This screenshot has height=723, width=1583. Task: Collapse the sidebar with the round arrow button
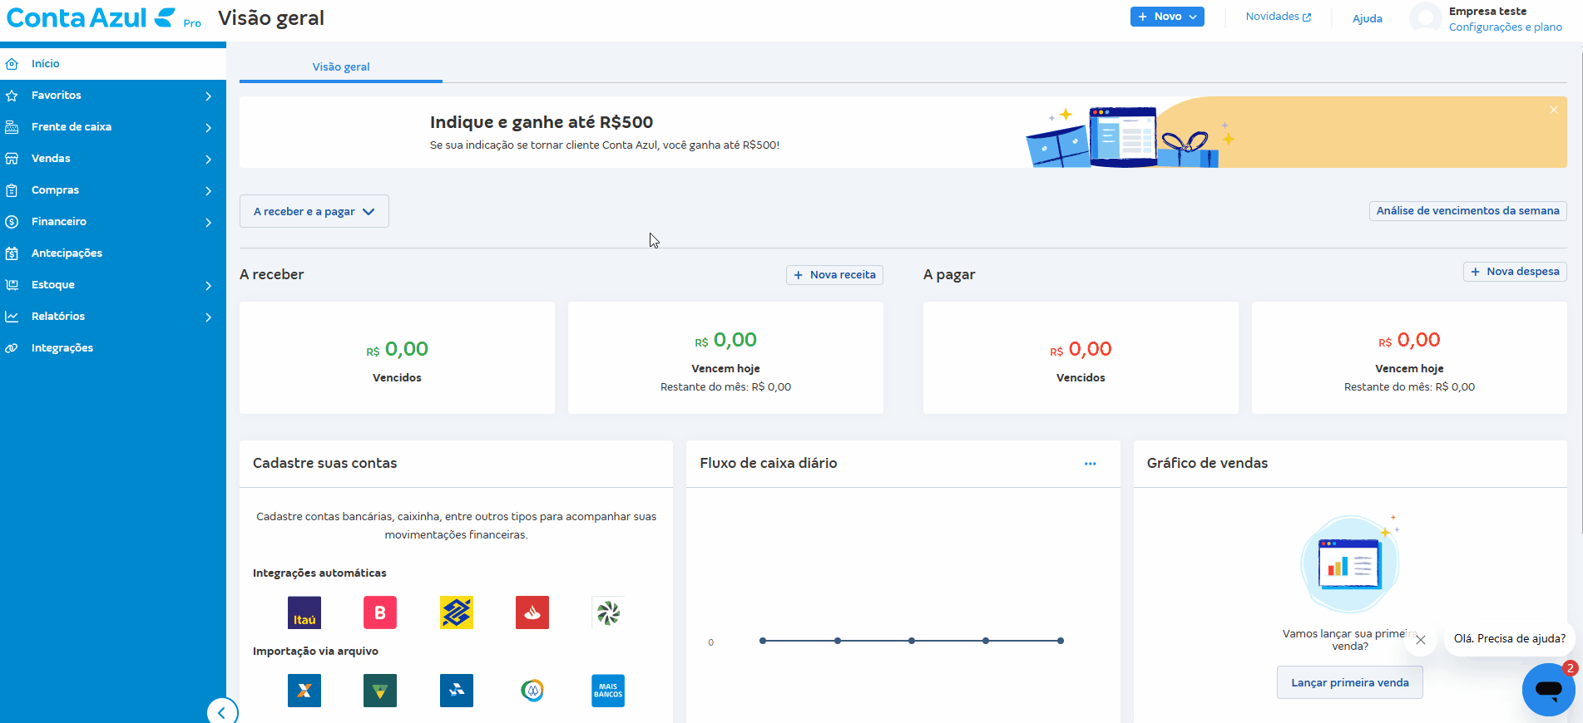coord(222,712)
